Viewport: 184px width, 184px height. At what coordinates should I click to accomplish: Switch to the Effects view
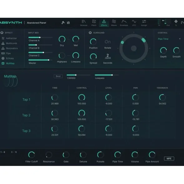tap(104, 23)
